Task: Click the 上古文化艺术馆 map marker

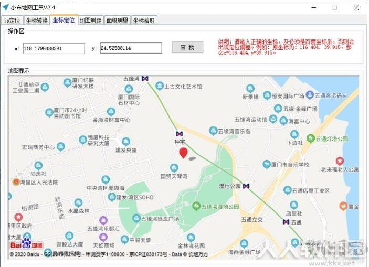Action: click(160, 86)
